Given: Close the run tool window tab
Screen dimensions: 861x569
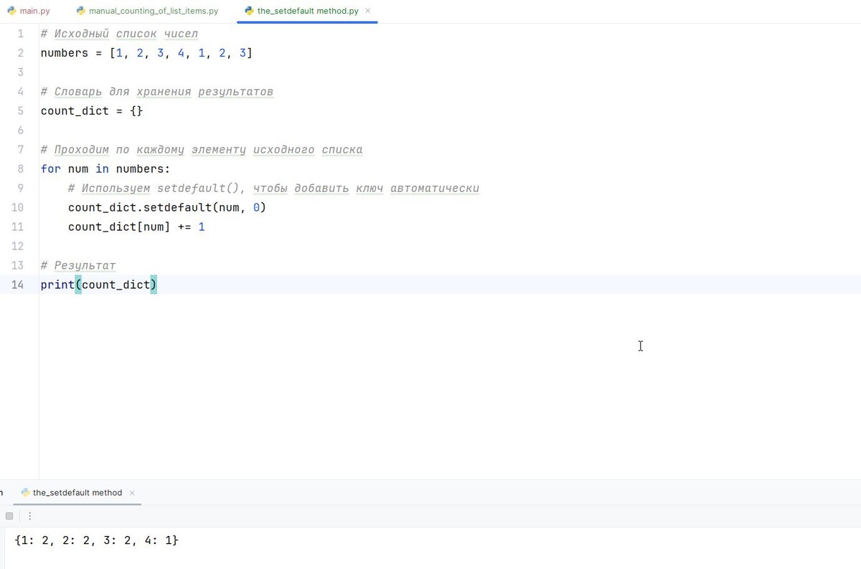Looking at the screenshot, I should tap(132, 492).
